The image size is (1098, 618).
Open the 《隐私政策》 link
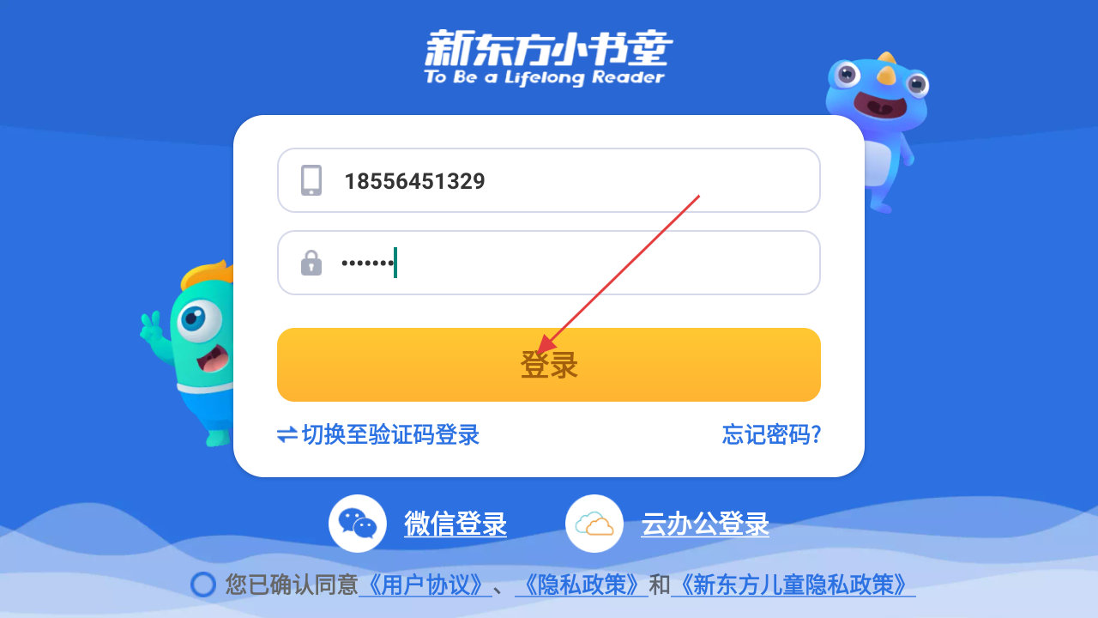[581, 585]
